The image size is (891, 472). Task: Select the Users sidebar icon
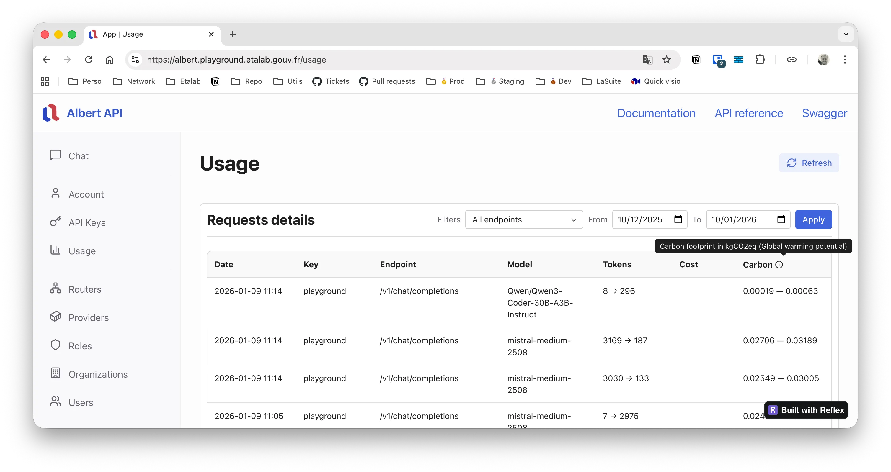click(x=56, y=402)
